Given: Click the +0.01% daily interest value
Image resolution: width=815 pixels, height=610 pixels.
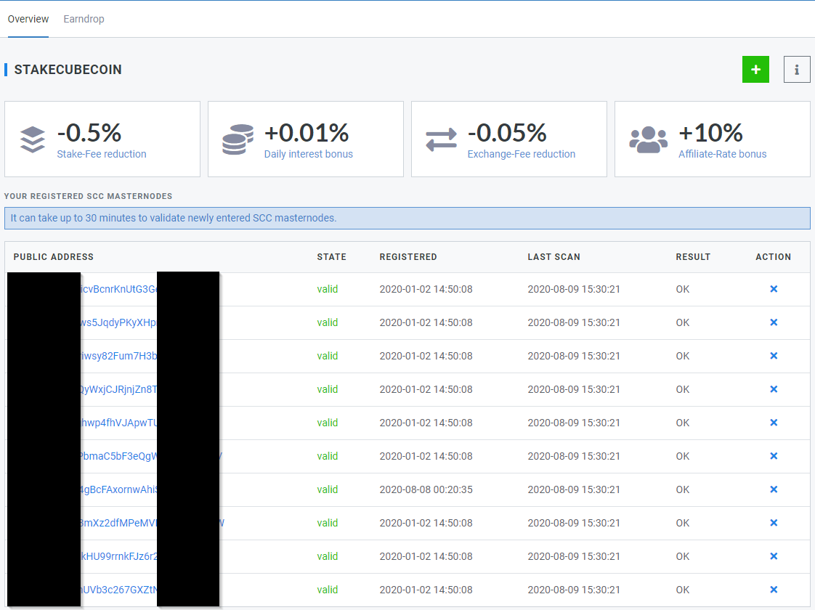Looking at the screenshot, I should point(307,132).
